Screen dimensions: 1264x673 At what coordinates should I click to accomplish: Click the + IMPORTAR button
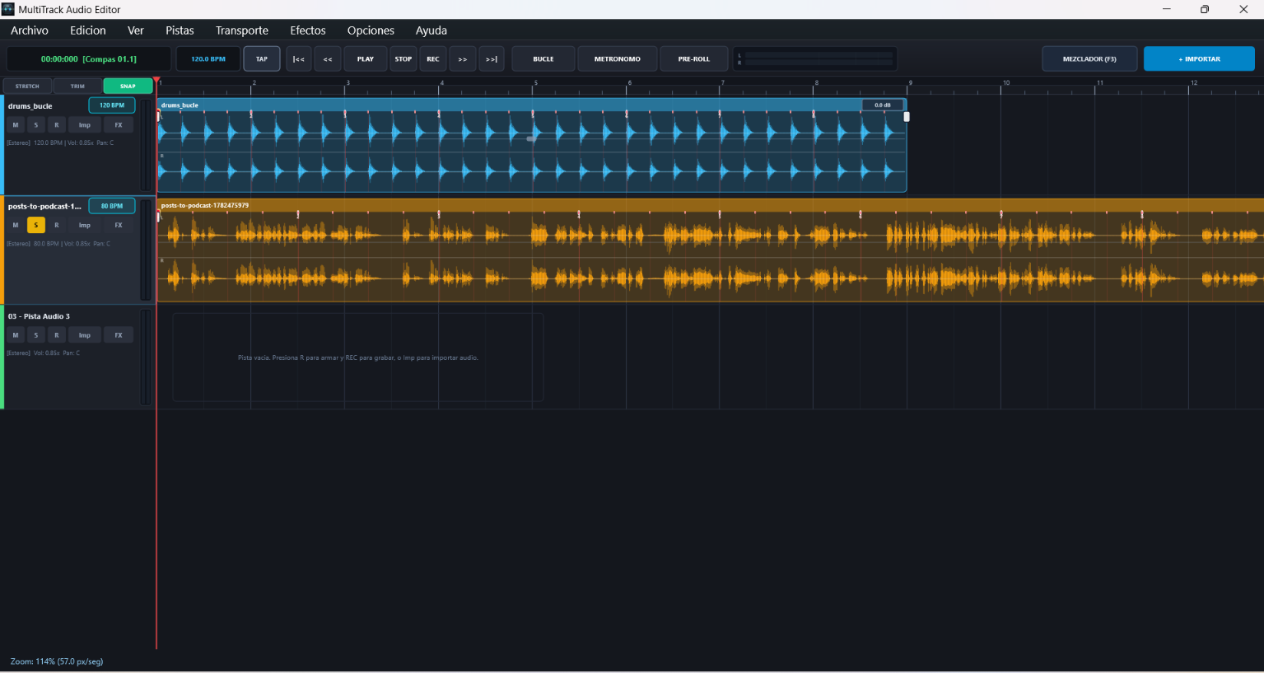click(1199, 59)
